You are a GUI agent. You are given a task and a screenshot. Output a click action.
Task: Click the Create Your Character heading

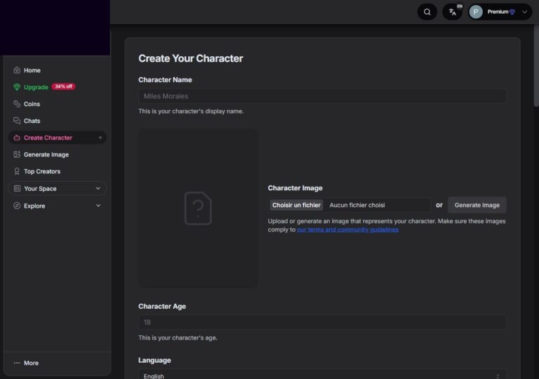click(x=190, y=58)
